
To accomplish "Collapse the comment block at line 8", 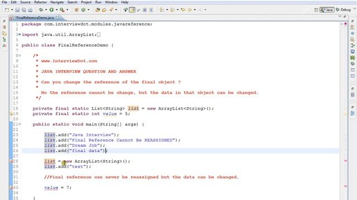I will (20, 56).
